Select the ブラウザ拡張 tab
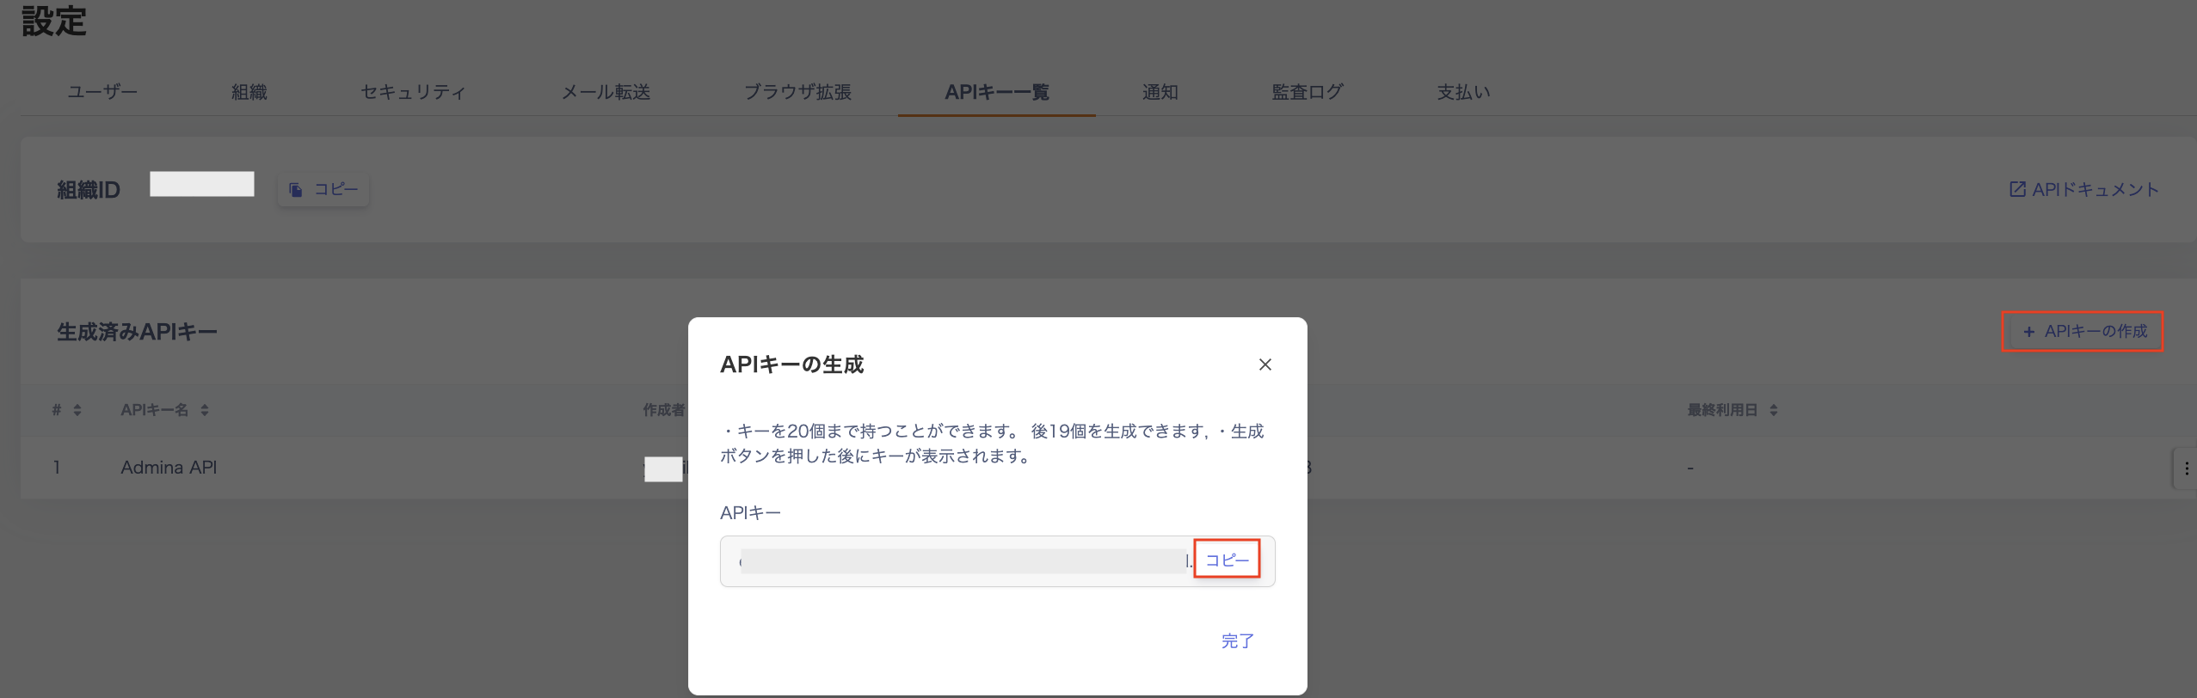This screenshot has width=2197, height=698. point(797,92)
